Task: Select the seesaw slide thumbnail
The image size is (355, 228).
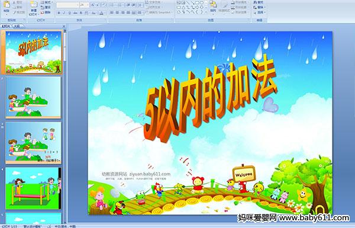Action: click(33, 188)
